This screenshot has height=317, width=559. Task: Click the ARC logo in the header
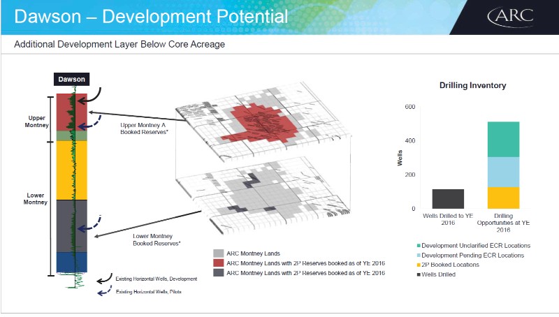[510, 16]
